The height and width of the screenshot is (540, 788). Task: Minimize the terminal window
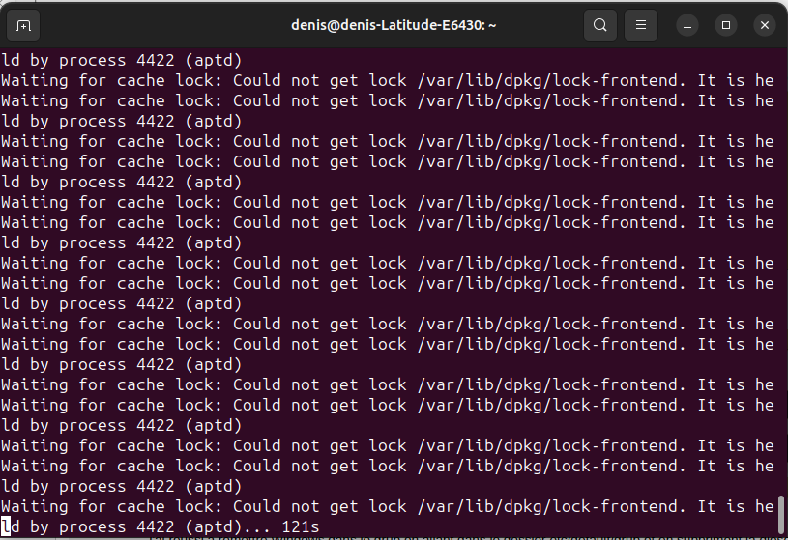[687, 25]
